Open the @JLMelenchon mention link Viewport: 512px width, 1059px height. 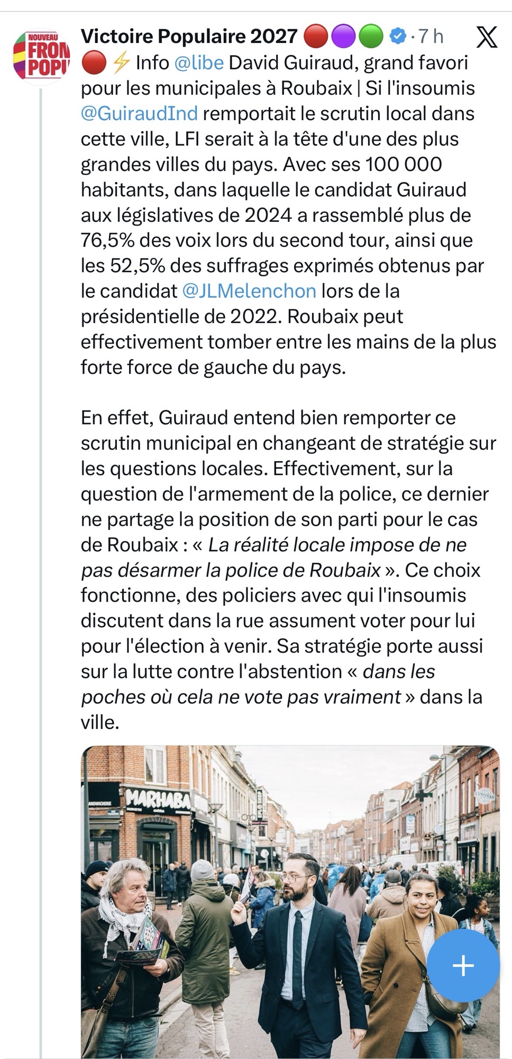coord(249,291)
